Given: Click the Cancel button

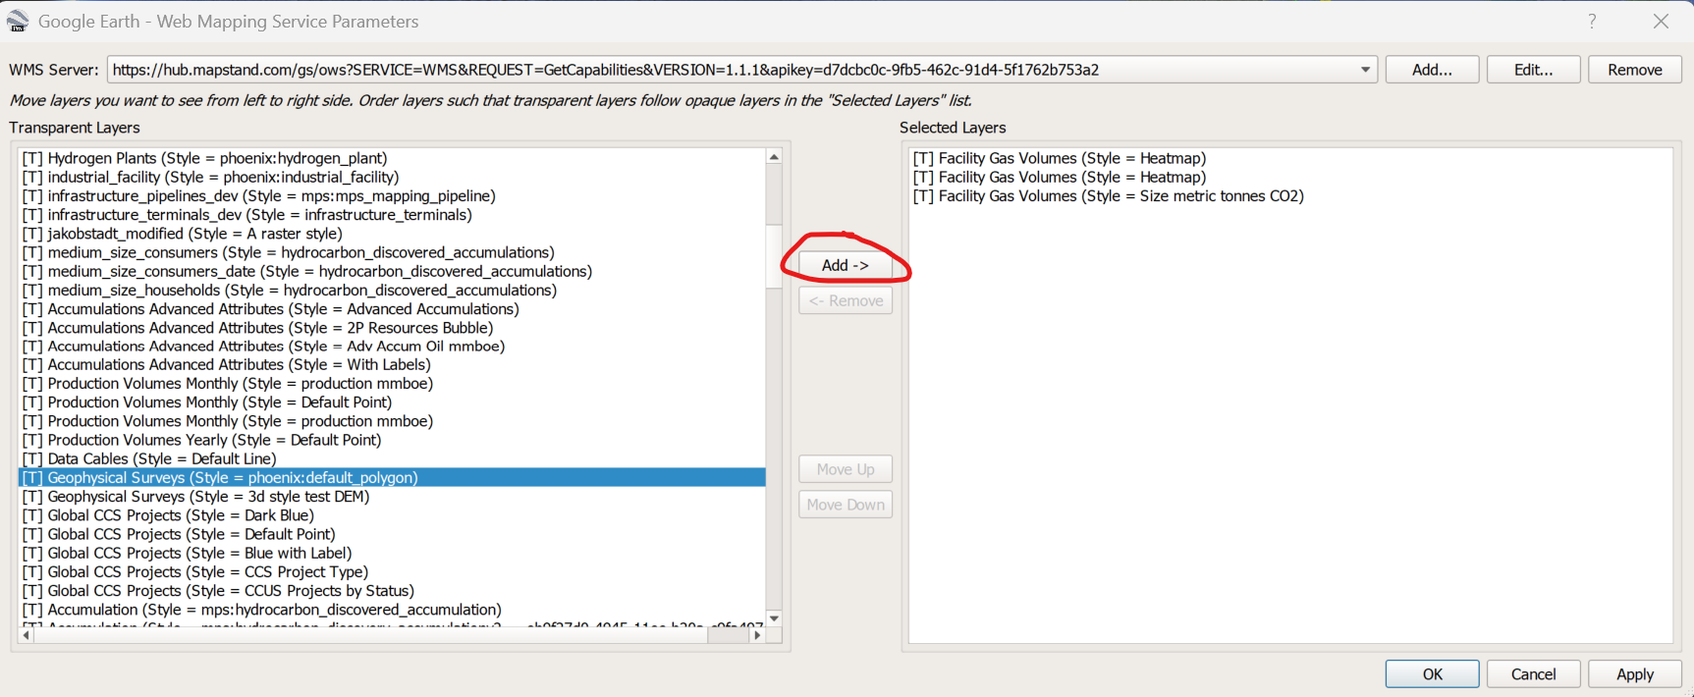Looking at the screenshot, I should pos(1533,674).
